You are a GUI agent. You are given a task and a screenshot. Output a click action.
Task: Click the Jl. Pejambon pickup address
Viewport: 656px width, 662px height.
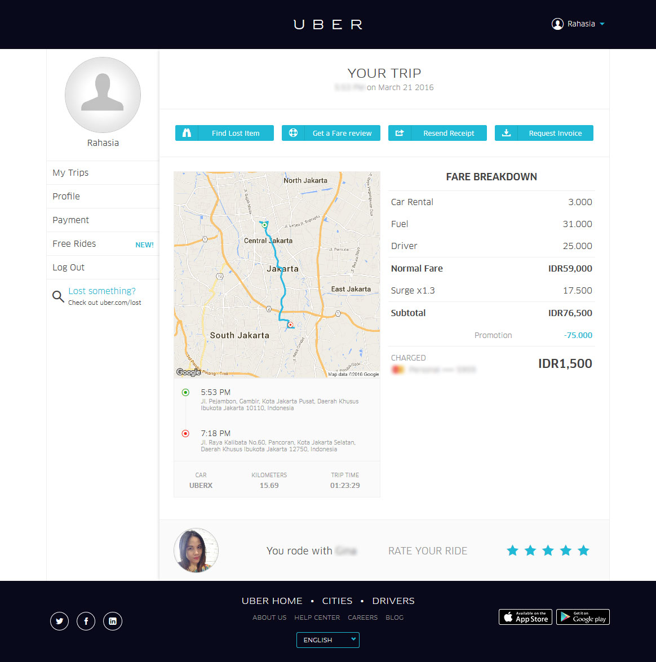[x=280, y=405]
